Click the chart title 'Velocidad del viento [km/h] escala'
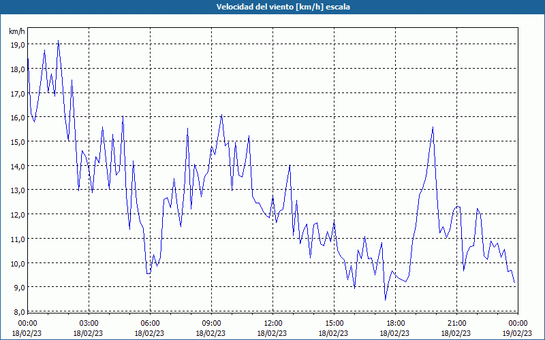The height and width of the screenshot is (340, 545). (x=283, y=7)
